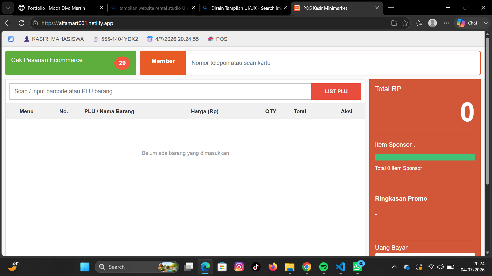Click the PLU / Nama Barang header
Image resolution: width=492 pixels, height=276 pixels.
pos(109,111)
